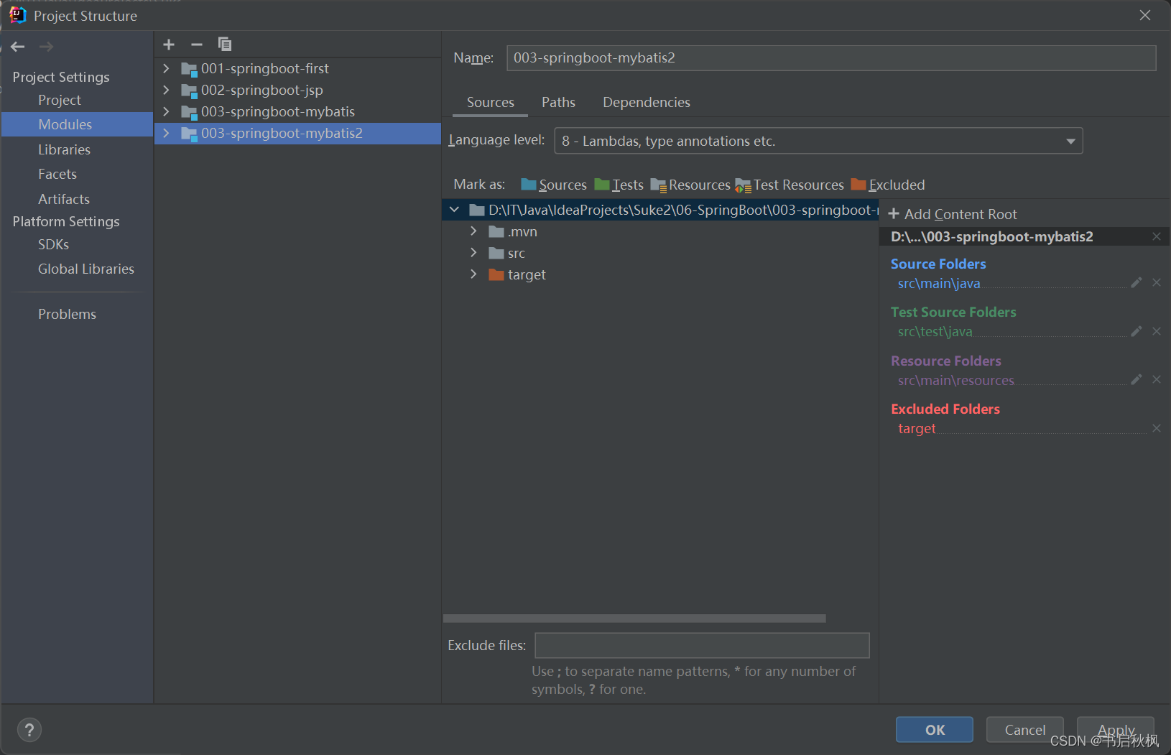The height and width of the screenshot is (755, 1171).
Task: Mark folder as Tests
Action: pyautogui.click(x=619, y=185)
